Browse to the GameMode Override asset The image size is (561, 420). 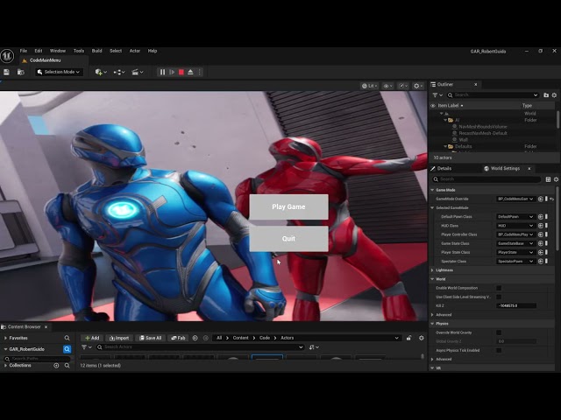click(541, 199)
